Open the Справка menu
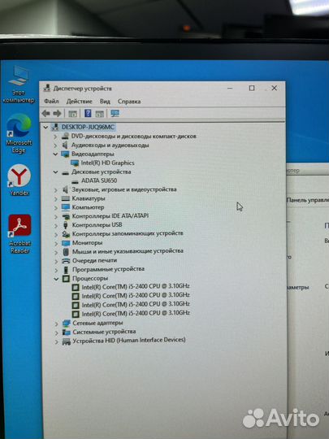 [129, 102]
